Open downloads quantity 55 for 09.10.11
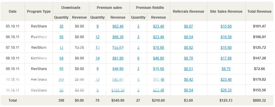The image size is (275, 107). point(61,69)
